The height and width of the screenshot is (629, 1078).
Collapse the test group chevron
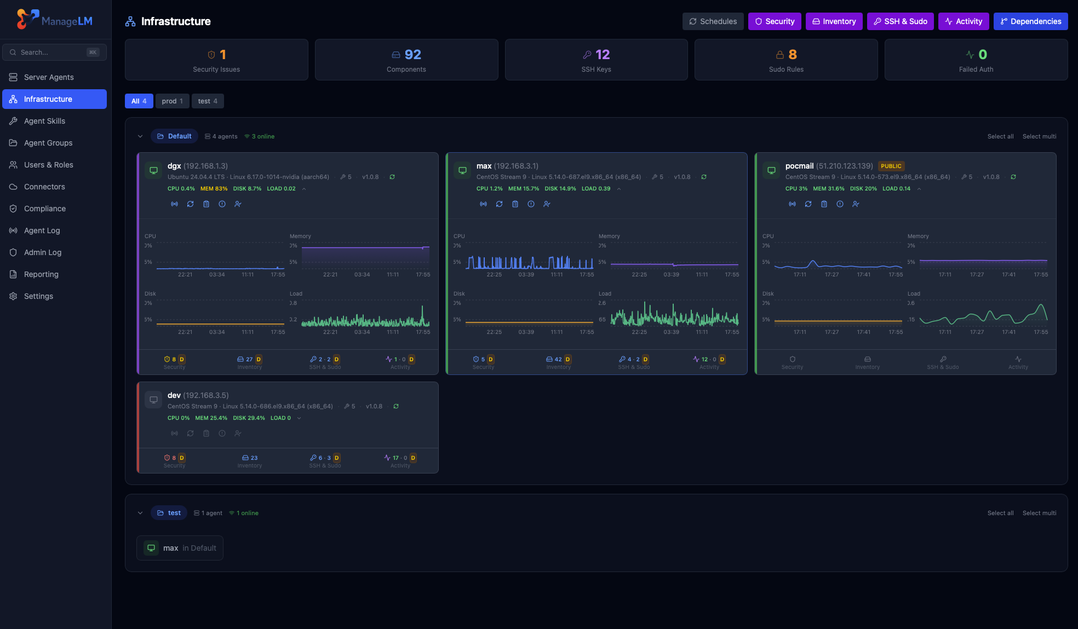click(140, 512)
